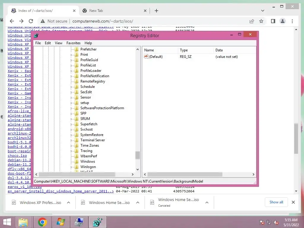304x228 pixels.
Task: Open the Windows flag taskbar icon
Action: (61, 222)
